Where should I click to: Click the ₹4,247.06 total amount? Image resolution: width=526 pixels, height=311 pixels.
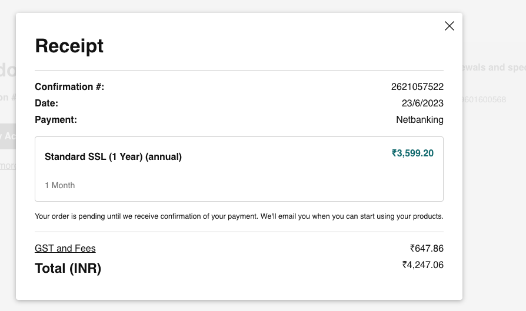[422, 265]
